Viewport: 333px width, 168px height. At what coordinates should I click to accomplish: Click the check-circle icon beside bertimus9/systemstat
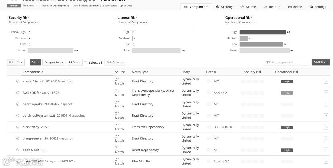18,115
